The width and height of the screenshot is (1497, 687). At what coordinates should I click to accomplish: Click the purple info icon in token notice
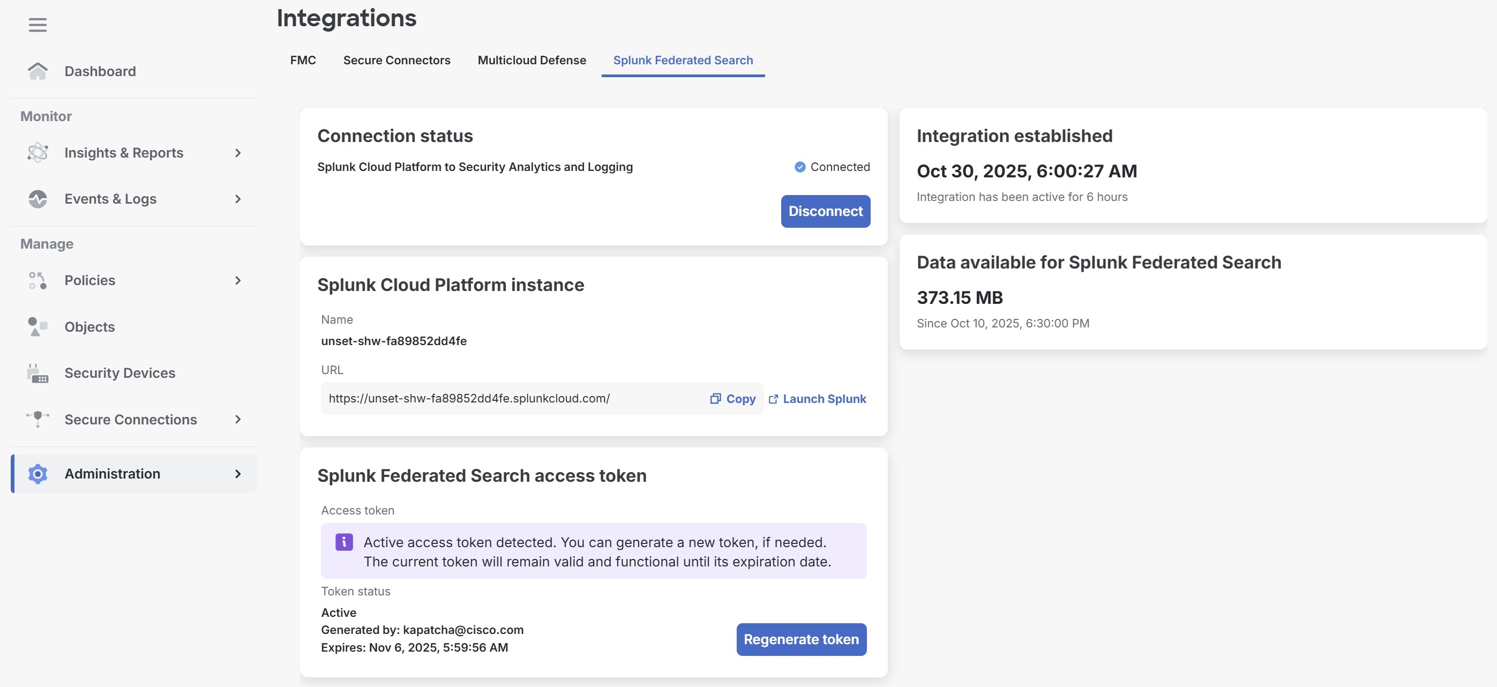point(344,542)
